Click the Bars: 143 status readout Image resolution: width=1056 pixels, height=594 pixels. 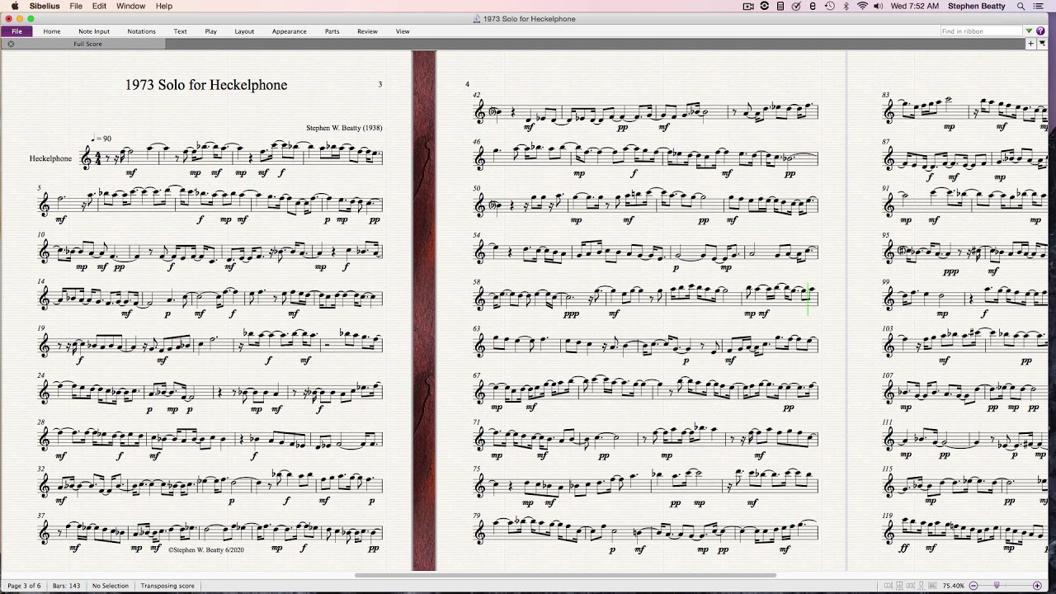tap(66, 586)
